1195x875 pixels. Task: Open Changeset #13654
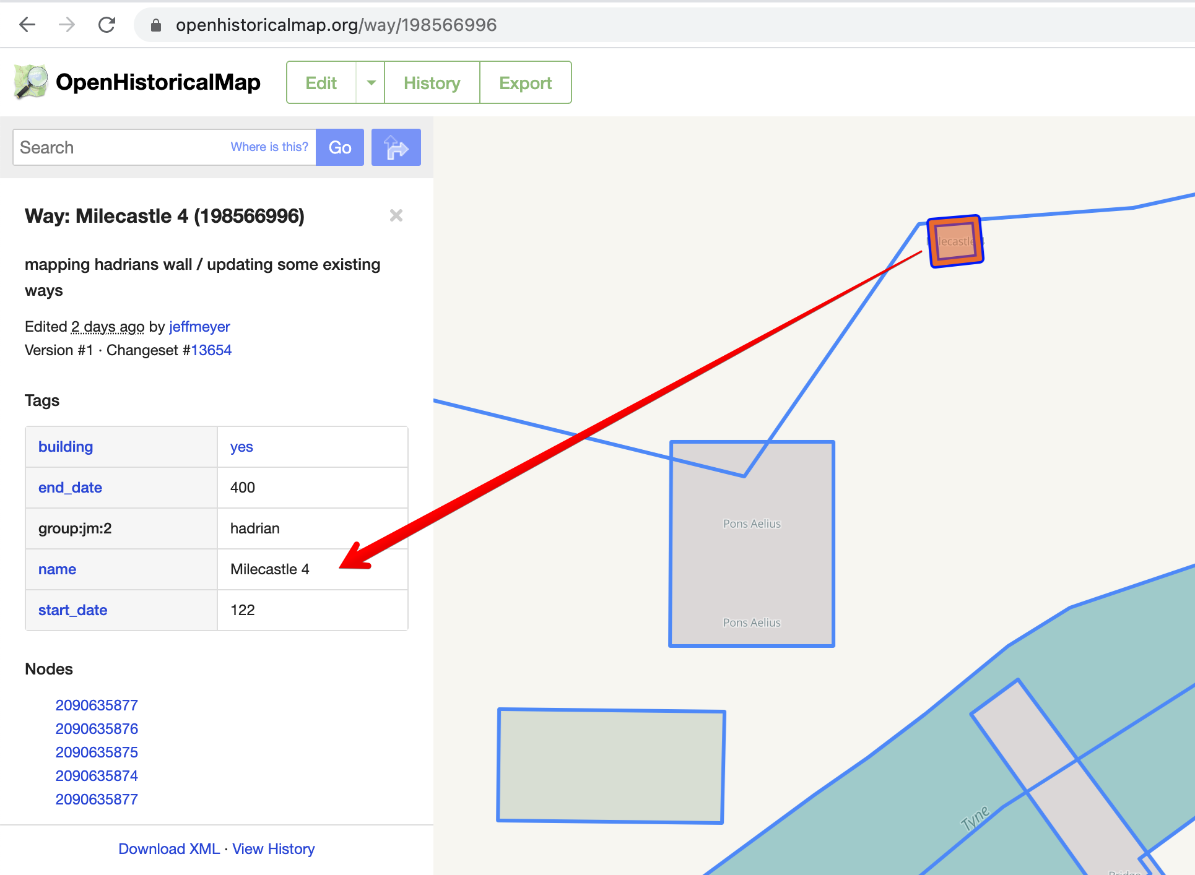point(211,350)
